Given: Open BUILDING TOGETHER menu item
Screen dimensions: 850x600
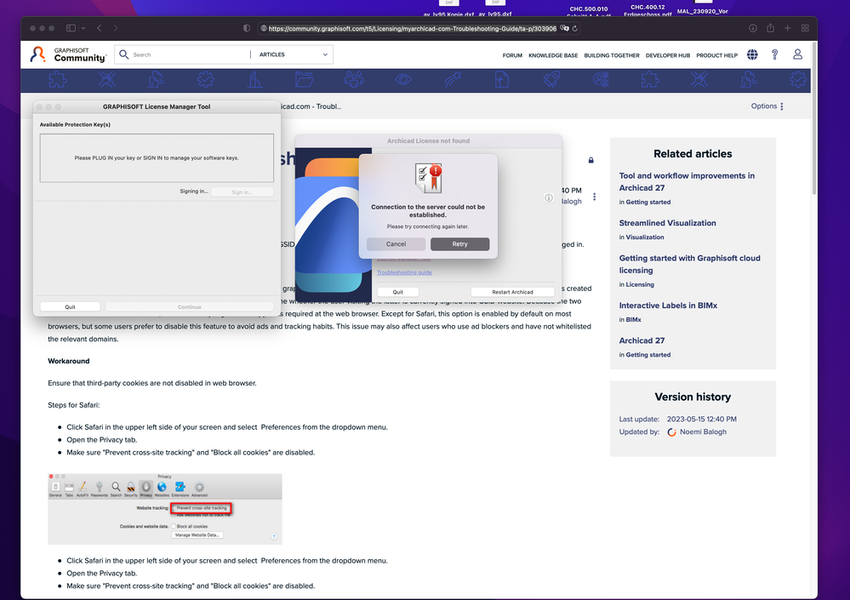Looking at the screenshot, I should (x=612, y=55).
